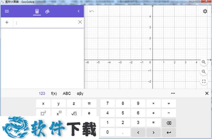This screenshot has height=139, width=212.
Task: Tap the 2 key
Action: pyautogui.click(x=123, y=123)
